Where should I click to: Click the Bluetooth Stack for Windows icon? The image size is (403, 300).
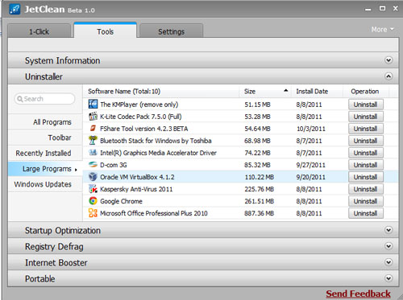point(93,140)
